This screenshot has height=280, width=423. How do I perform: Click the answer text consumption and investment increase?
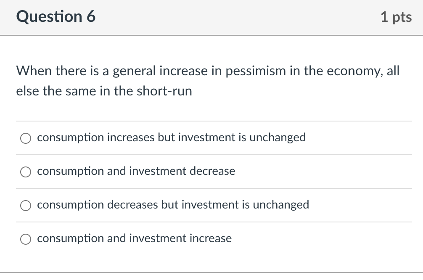pyautogui.click(x=134, y=238)
